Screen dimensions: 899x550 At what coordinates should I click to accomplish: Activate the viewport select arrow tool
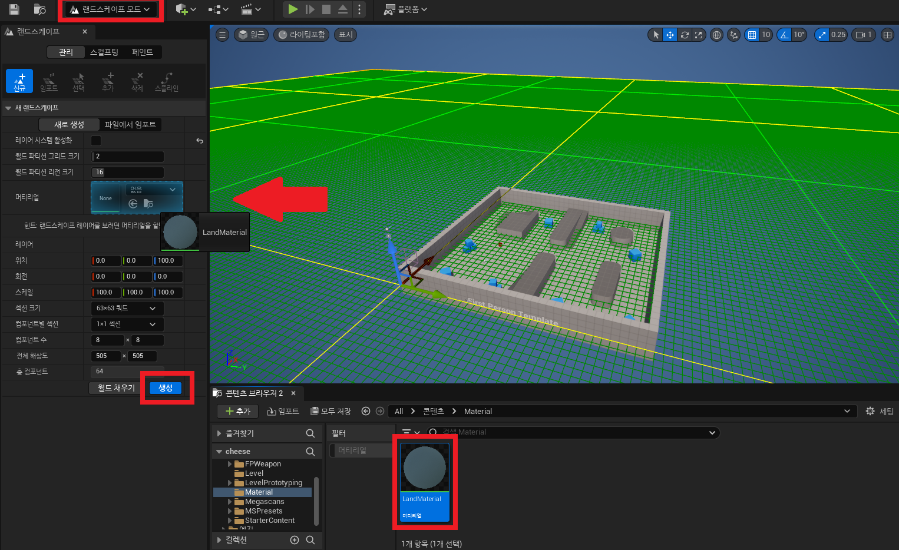[656, 35]
